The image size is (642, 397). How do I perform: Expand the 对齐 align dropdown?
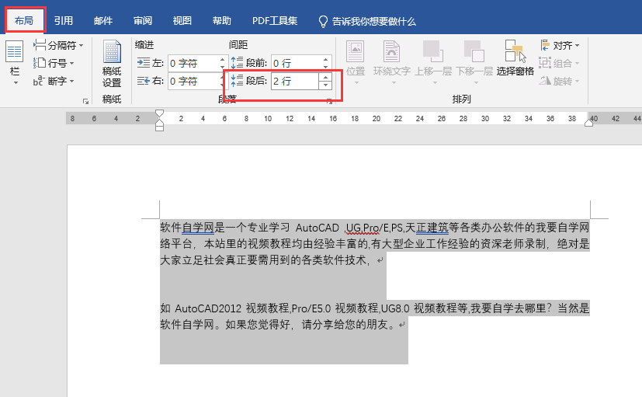coord(559,45)
